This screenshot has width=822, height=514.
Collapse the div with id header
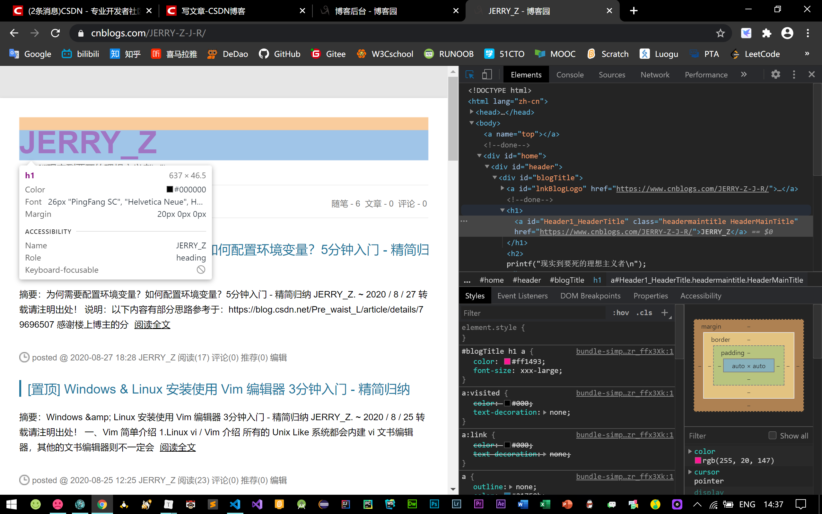487,167
